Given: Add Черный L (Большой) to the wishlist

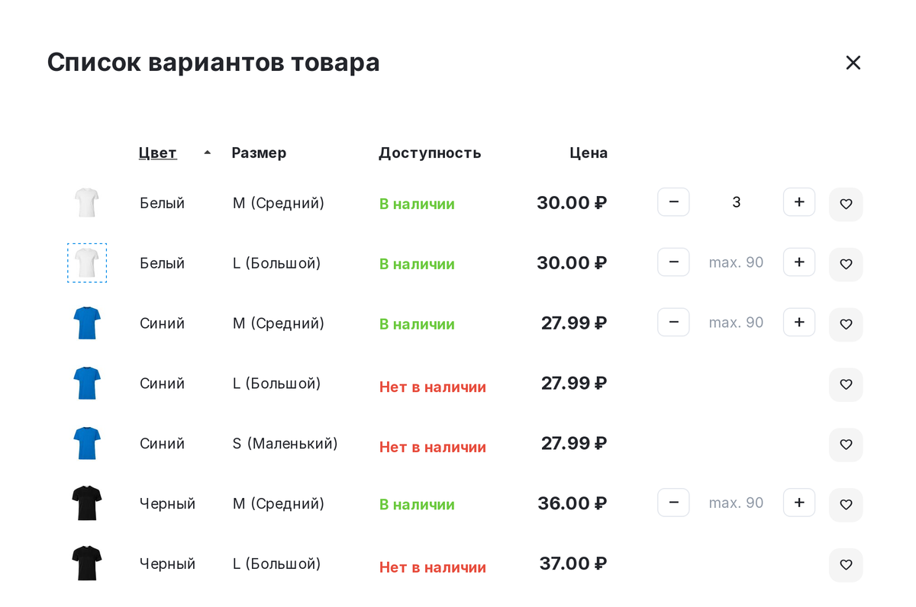Looking at the screenshot, I should point(846,565).
